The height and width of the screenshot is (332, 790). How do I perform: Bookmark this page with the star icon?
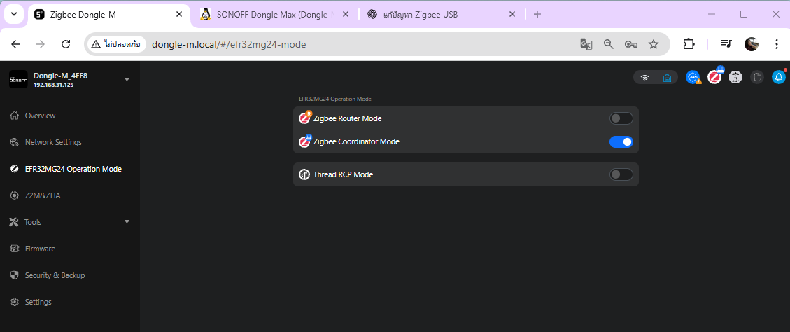(654, 44)
